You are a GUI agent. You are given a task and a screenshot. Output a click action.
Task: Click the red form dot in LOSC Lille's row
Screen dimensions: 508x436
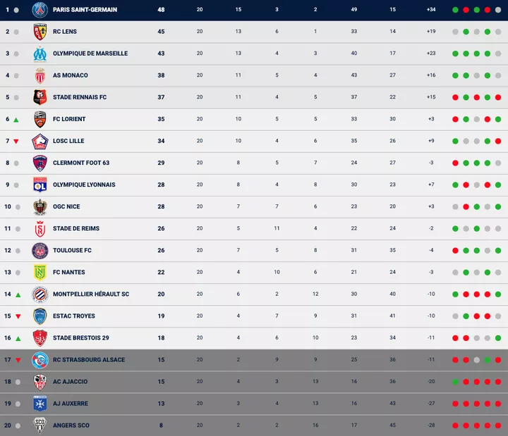tap(498, 141)
